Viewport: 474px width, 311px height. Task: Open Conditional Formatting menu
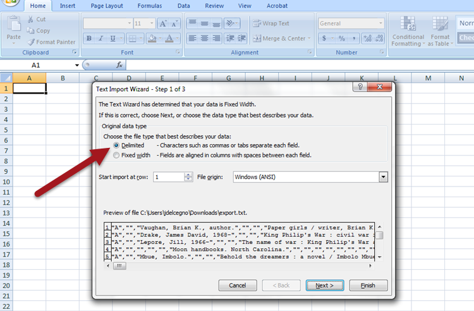408,32
